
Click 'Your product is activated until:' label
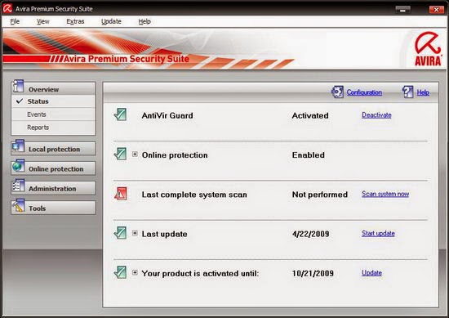pos(200,274)
